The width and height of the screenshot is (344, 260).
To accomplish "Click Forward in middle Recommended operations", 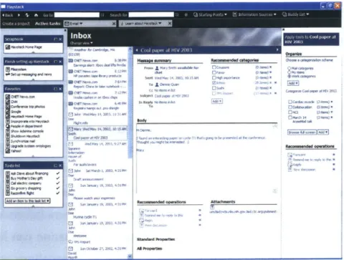I will (x=150, y=211).
